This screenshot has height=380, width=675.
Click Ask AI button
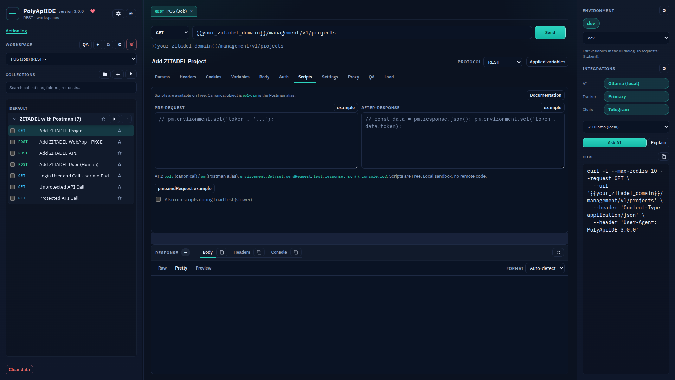point(614,143)
